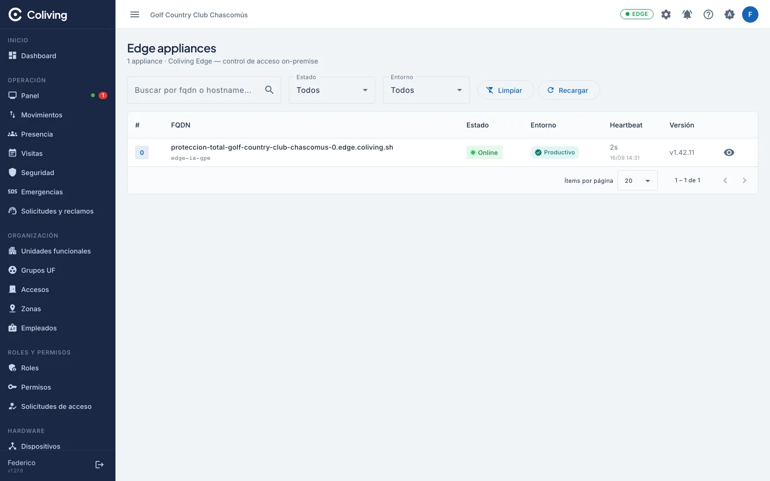Open Presencia in sidebar

[58, 134]
